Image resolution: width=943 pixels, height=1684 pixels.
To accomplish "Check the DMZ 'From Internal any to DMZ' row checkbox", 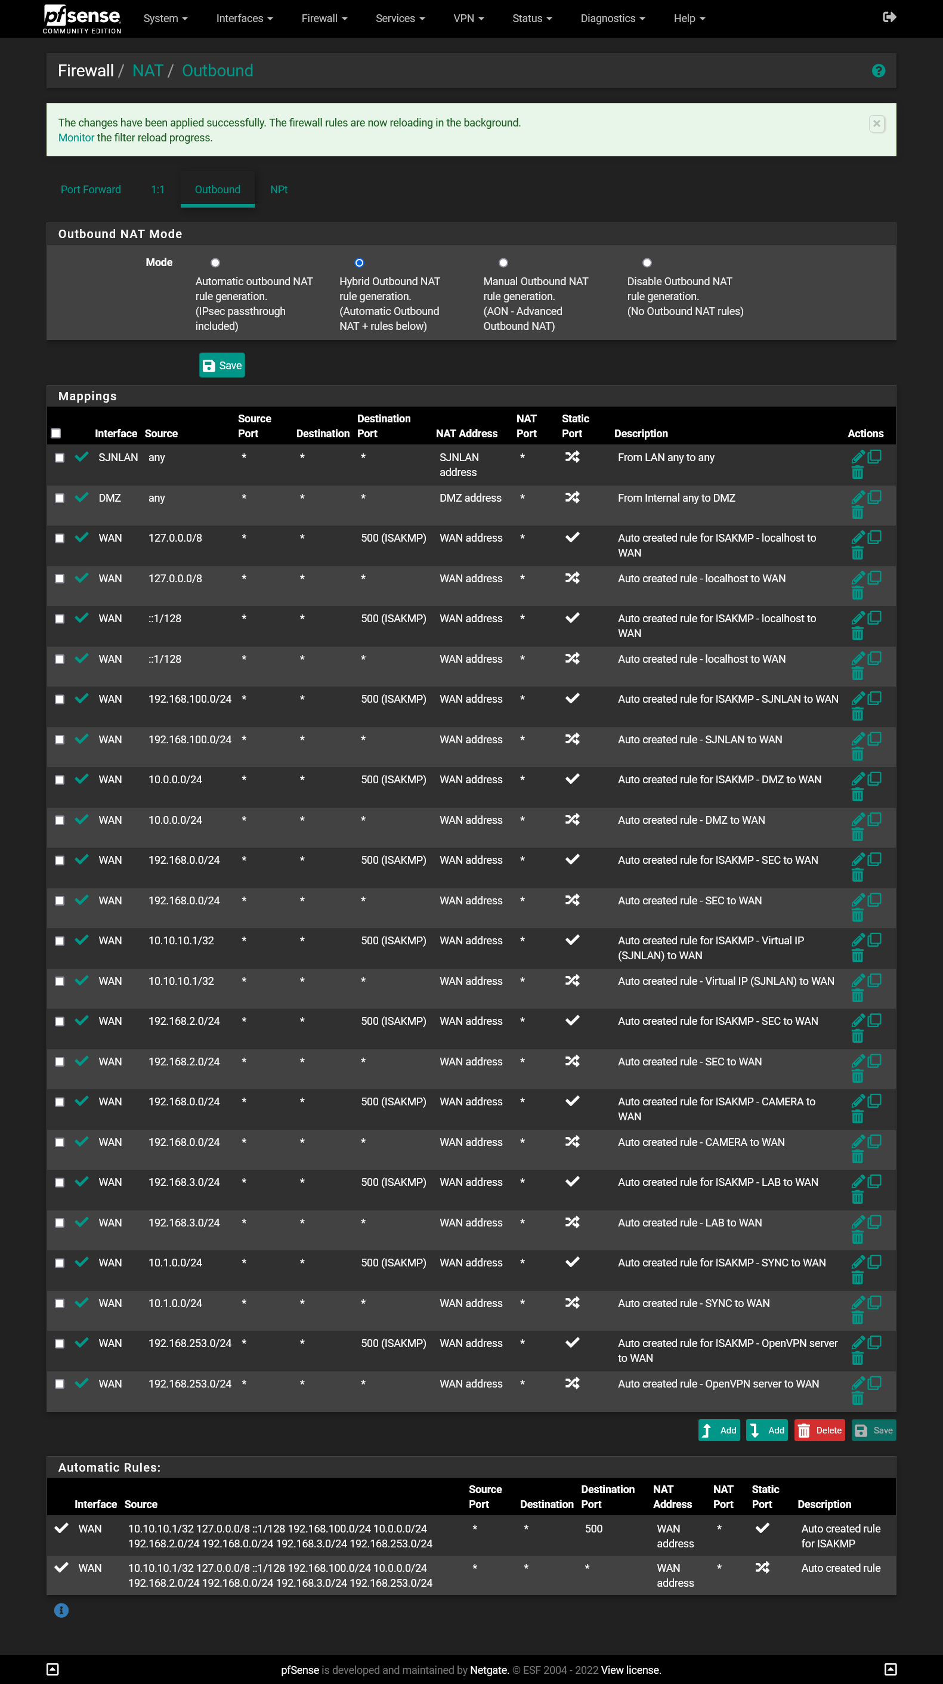I will 60,498.
